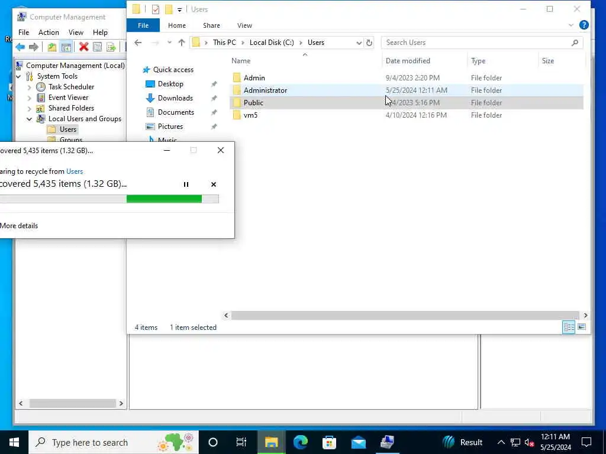Collapse the System Tools tree node
This screenshot has width=606, height=454.
click(x=18, y=76)
